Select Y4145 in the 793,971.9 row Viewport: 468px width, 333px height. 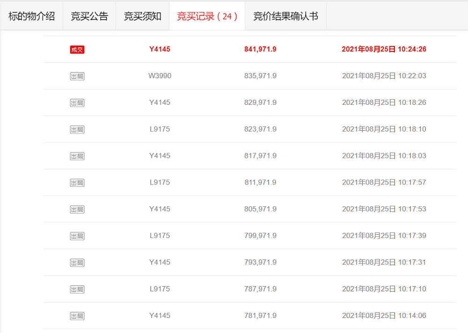160,262
